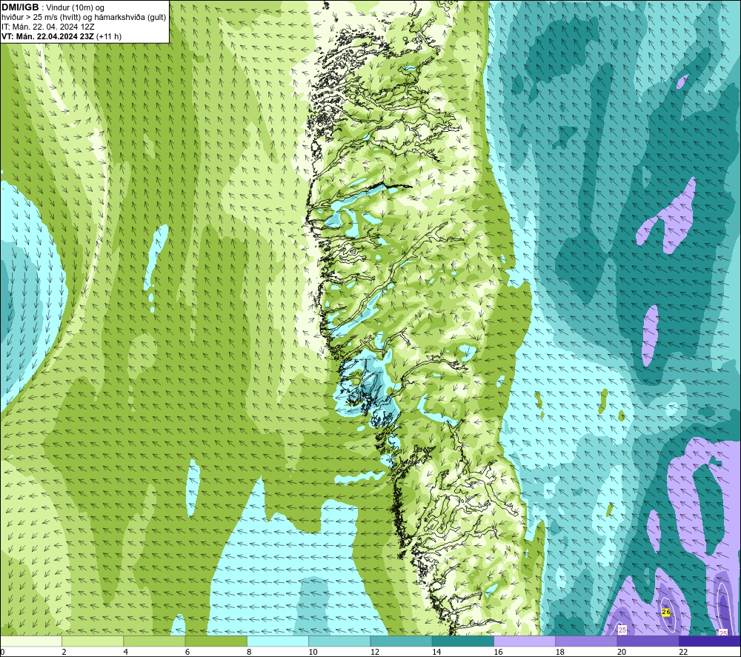The width and height of the screenshot is (741, 657).
Task: Click the scale value '2'
Action: 64,652
